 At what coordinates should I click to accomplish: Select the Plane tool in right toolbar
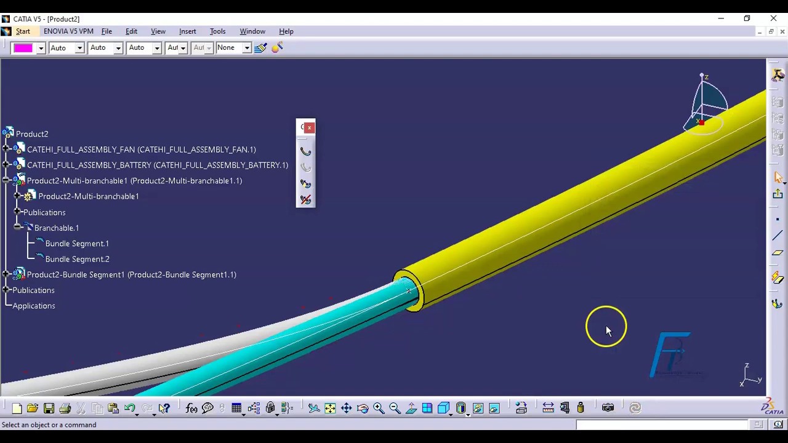click(778, 252)
